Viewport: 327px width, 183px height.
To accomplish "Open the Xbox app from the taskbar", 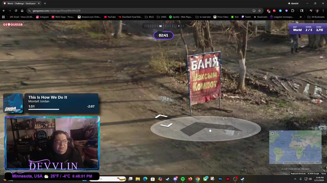I will (x=205, y=179).
